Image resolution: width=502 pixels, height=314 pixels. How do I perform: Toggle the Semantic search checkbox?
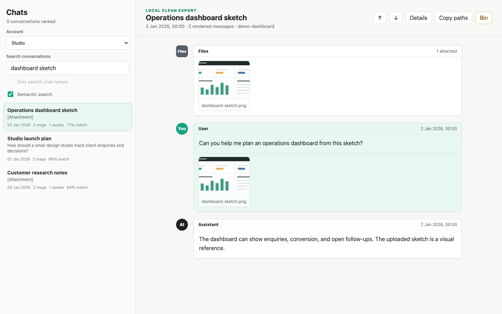(10, 94)
